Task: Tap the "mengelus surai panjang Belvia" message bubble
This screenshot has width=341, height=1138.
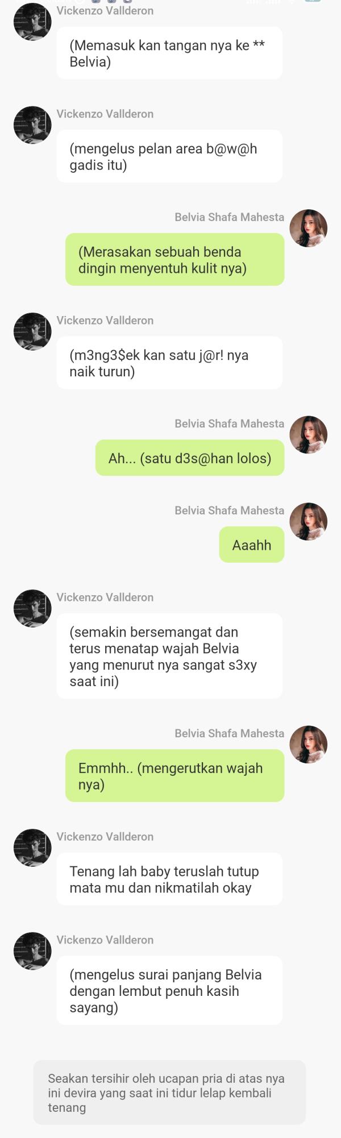Action: coord(169,990)
